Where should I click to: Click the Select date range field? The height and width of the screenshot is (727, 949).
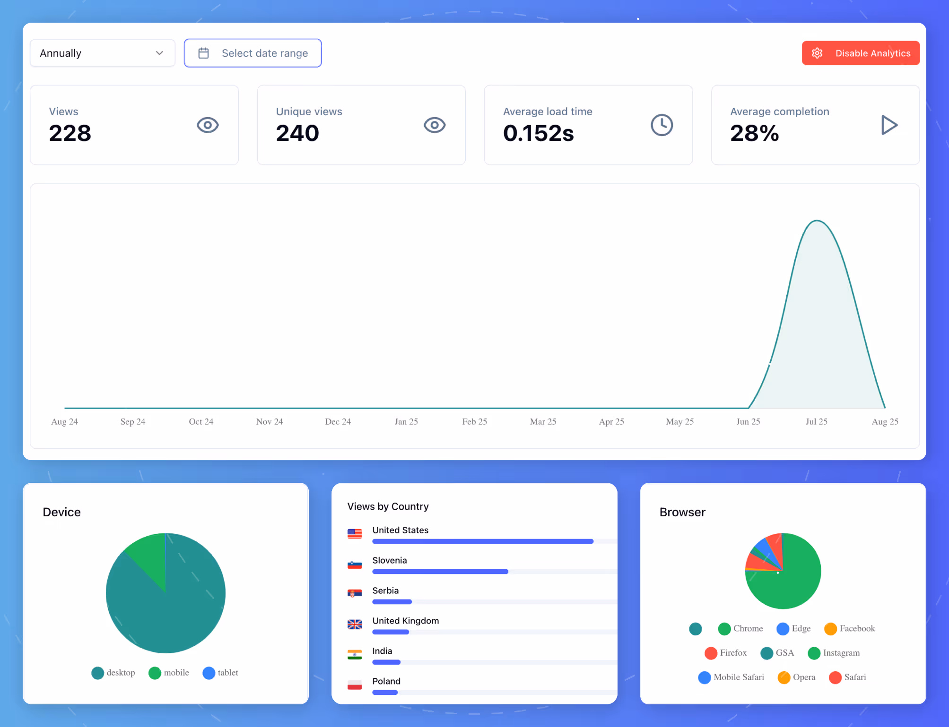(x=252, y=53)
